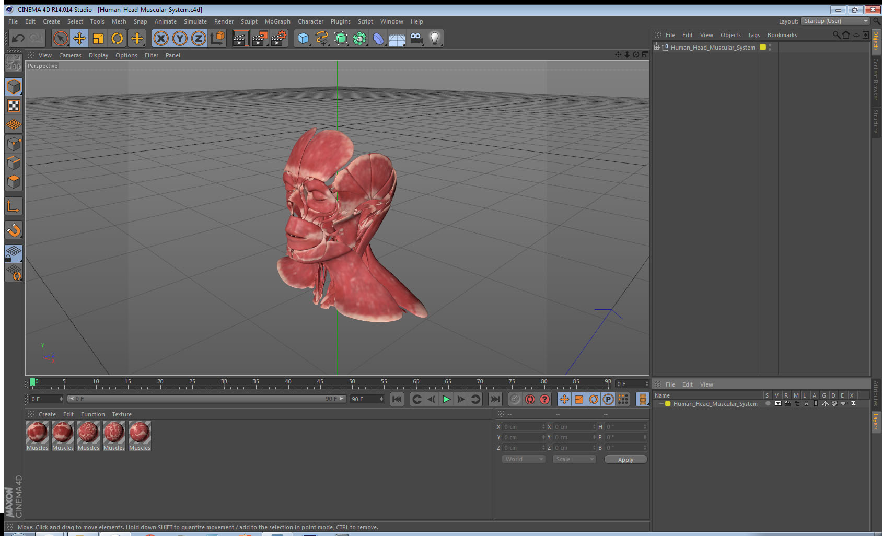
Task: Add a Cube primitive object
Action: (x=304, y=38)
